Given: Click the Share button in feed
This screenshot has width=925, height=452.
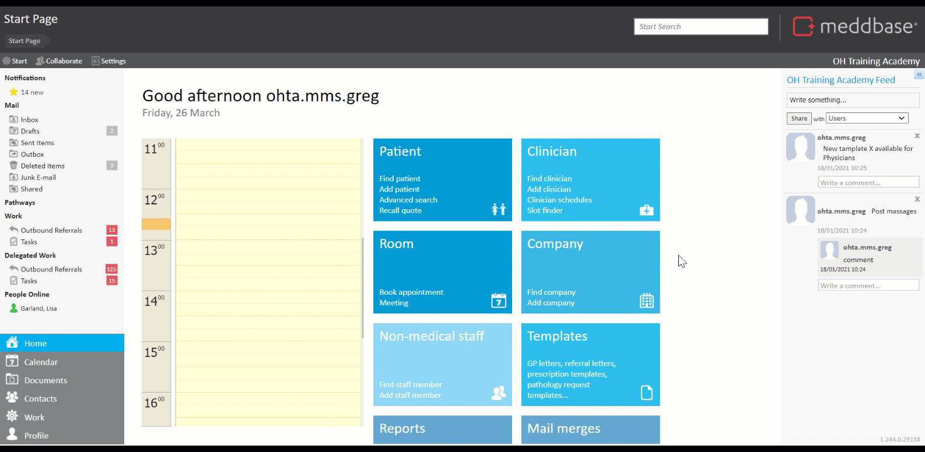Looking at the screenshot, I should pos(799,118).
